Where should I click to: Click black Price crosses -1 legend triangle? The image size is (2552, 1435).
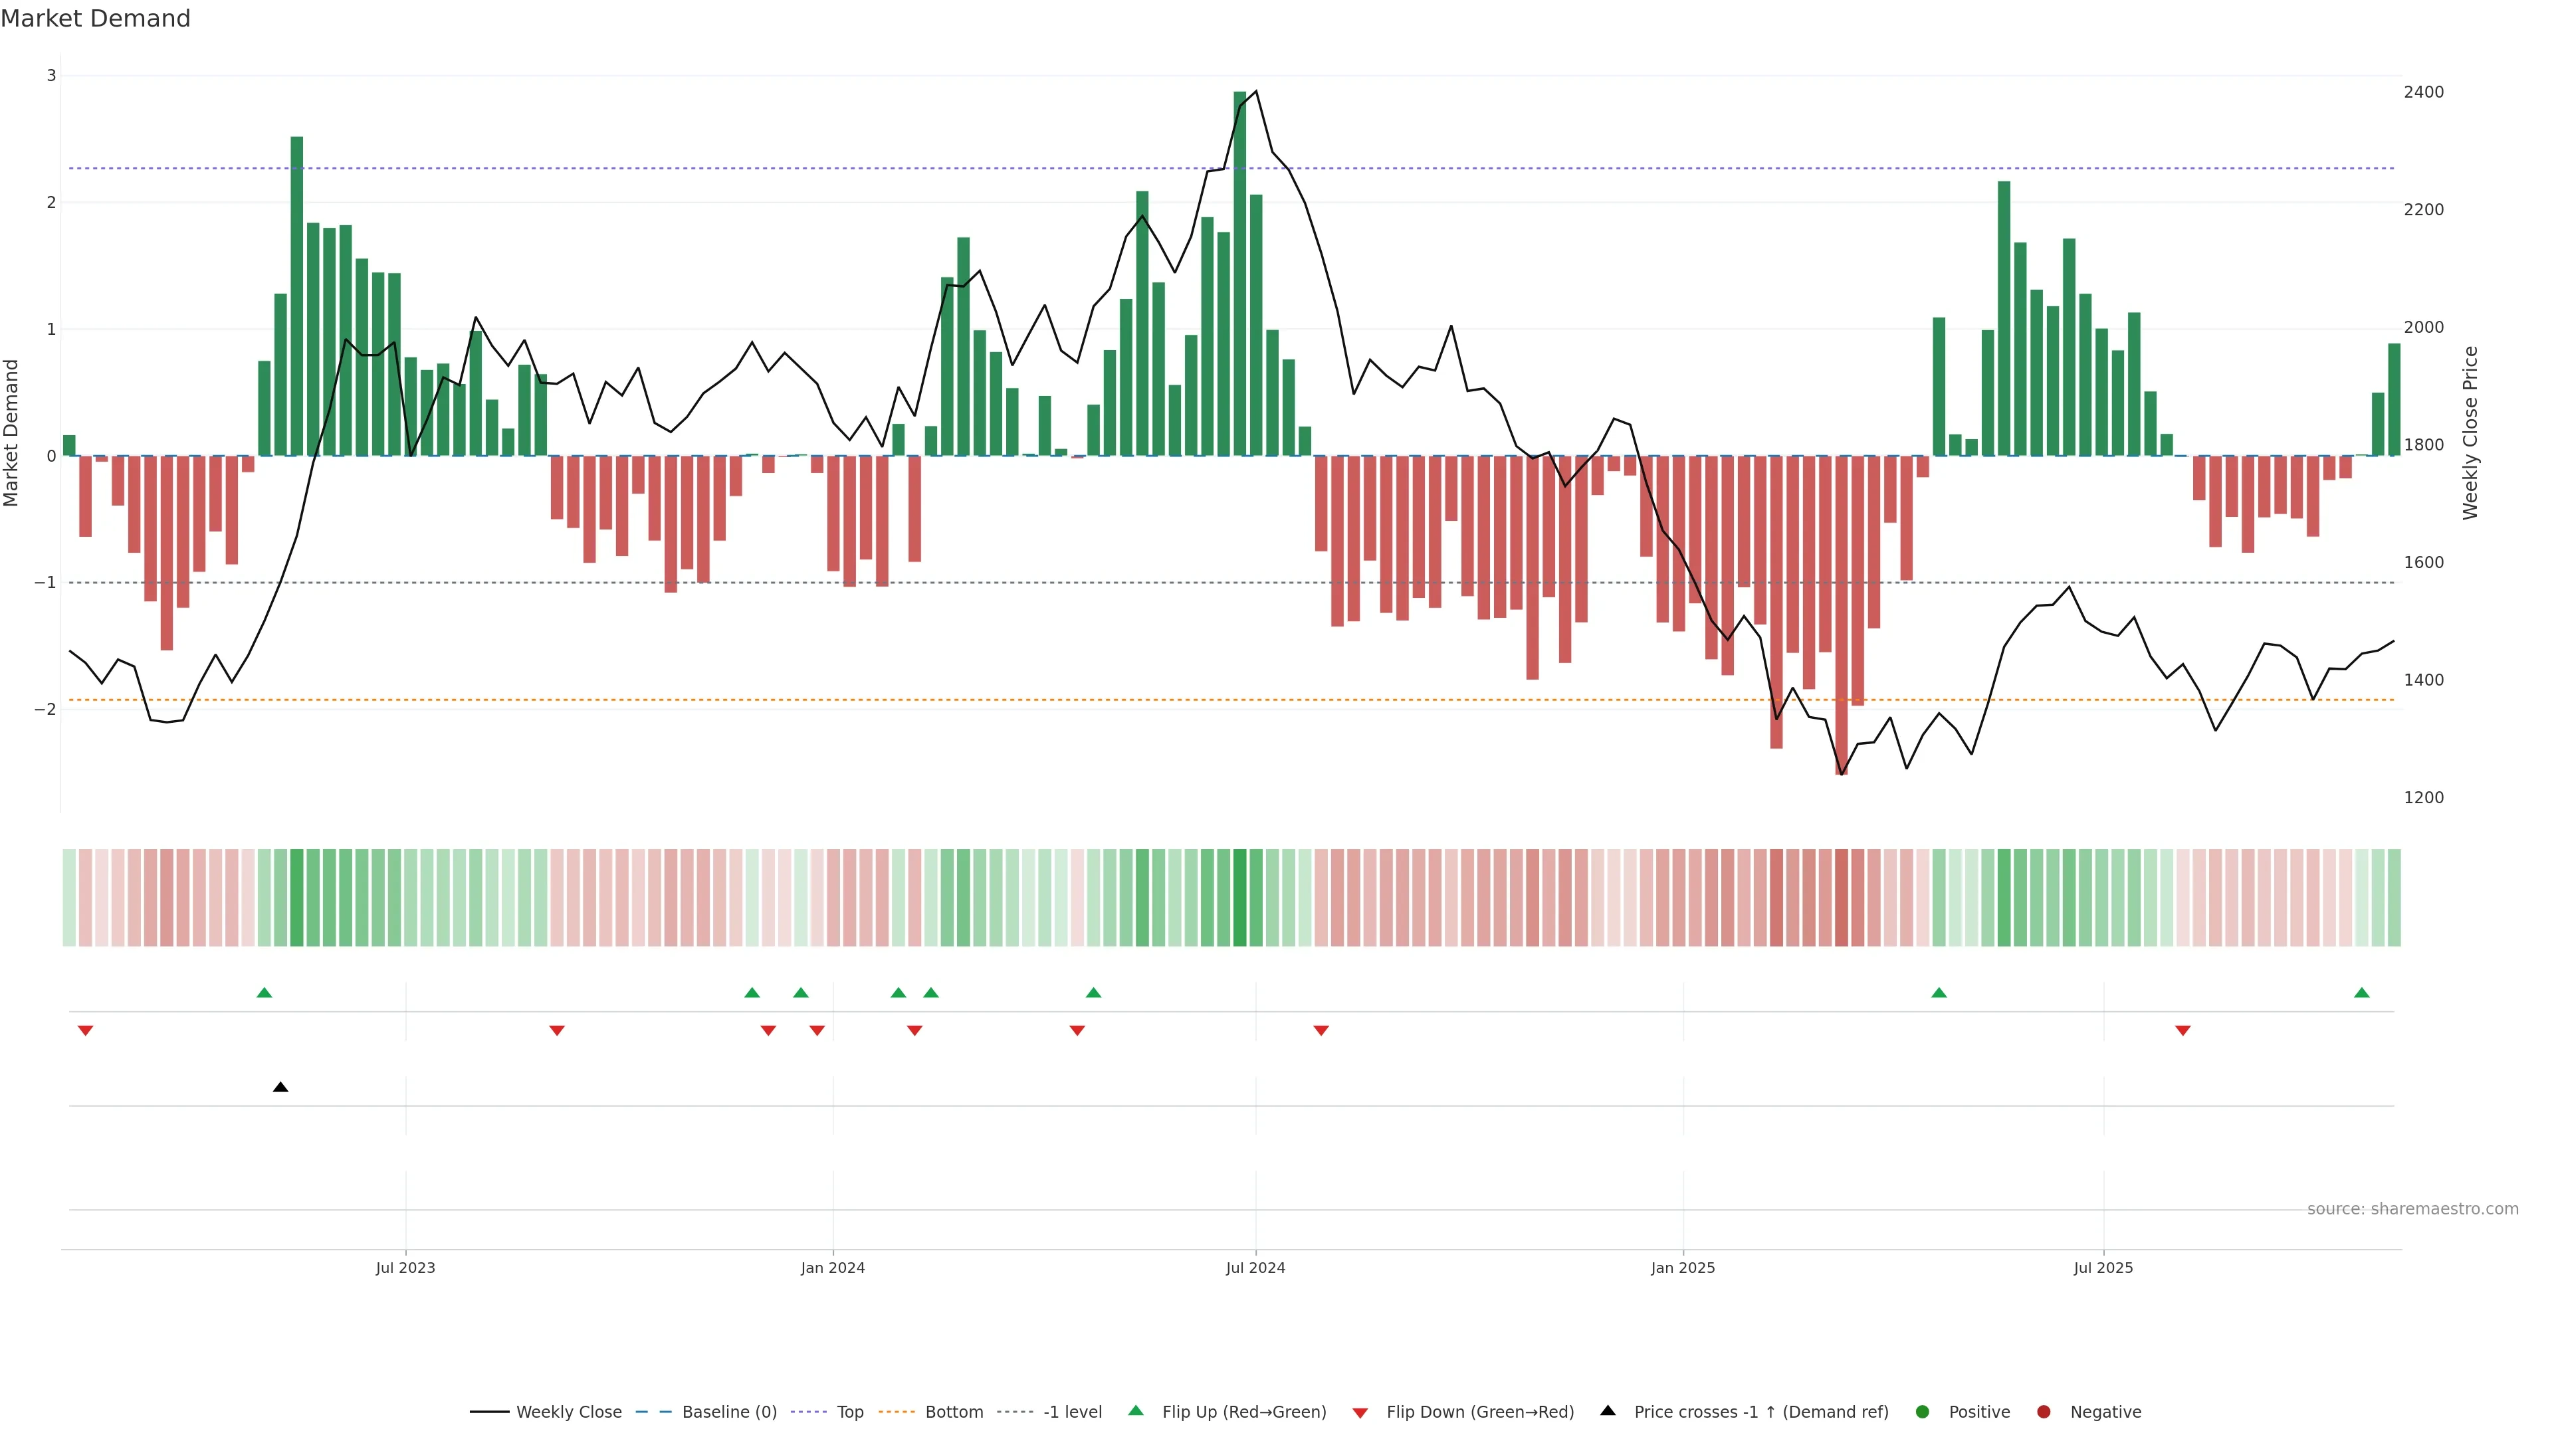pyautogui.click(x=1608, y=1411)
